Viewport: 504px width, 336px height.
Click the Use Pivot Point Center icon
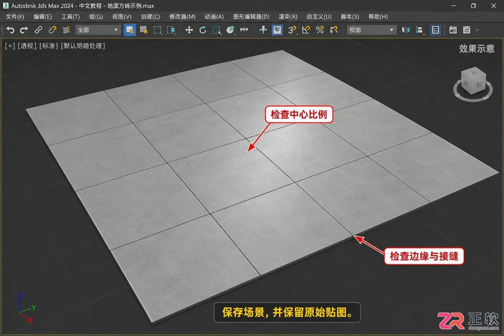[244, 30]
